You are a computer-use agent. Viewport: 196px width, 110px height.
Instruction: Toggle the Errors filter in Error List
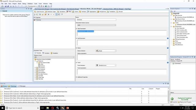coord(4,86)
